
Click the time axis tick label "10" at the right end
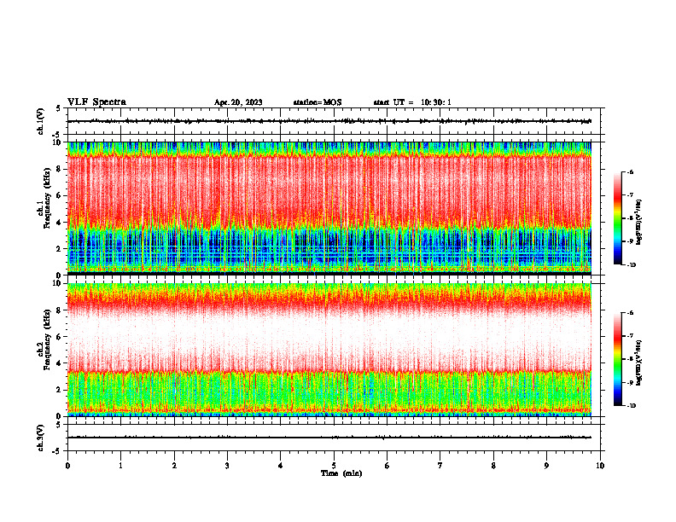tap(600, 466)
